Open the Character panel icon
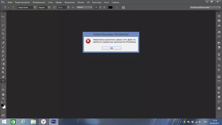The width and height of the screenshot is (222, 125). [x=219, y=66]
